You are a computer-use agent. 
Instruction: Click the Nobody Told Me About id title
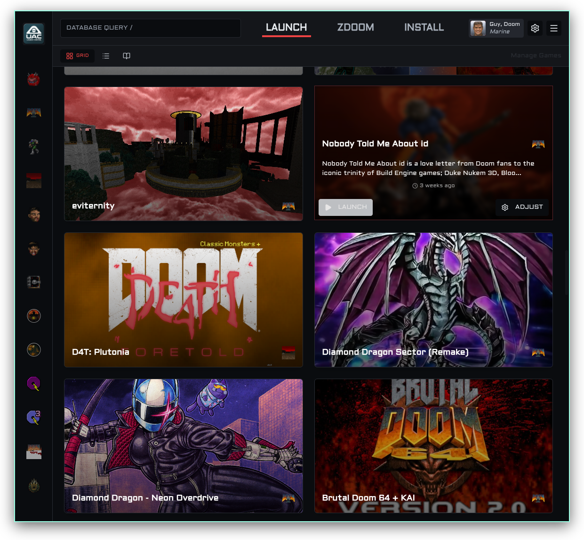tap(375, 144)
